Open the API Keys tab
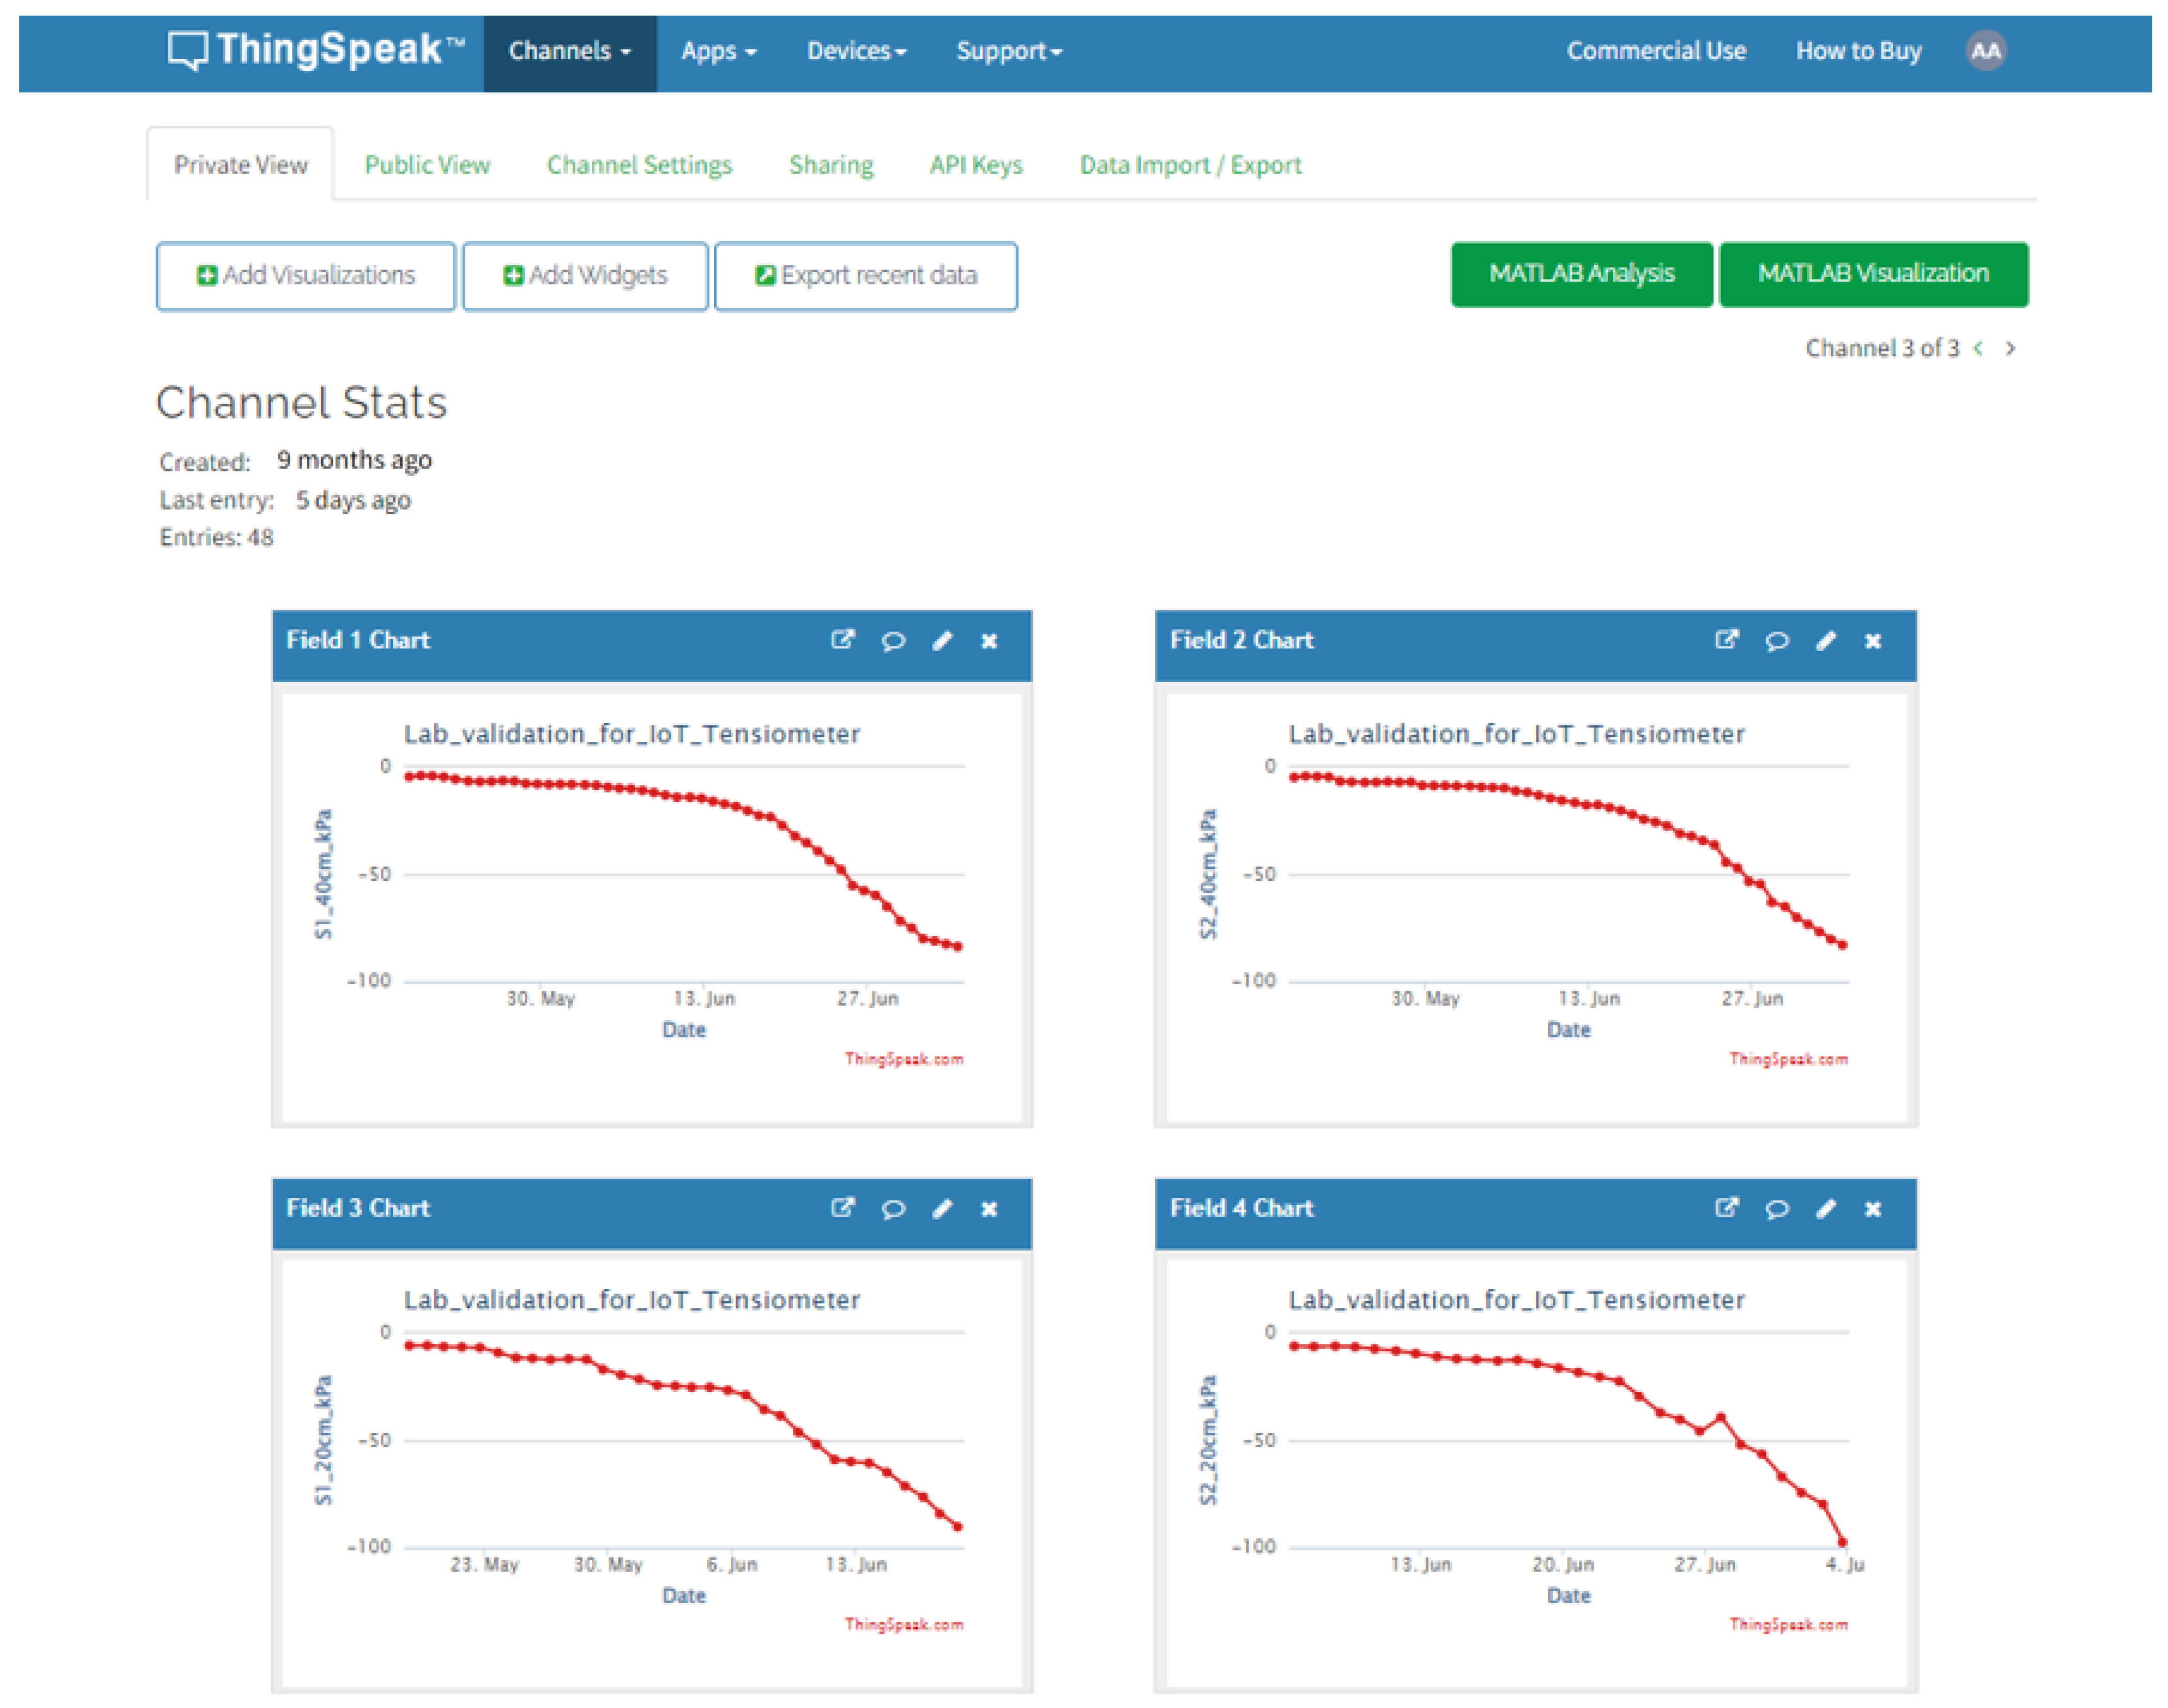 [x=975, y=165]
